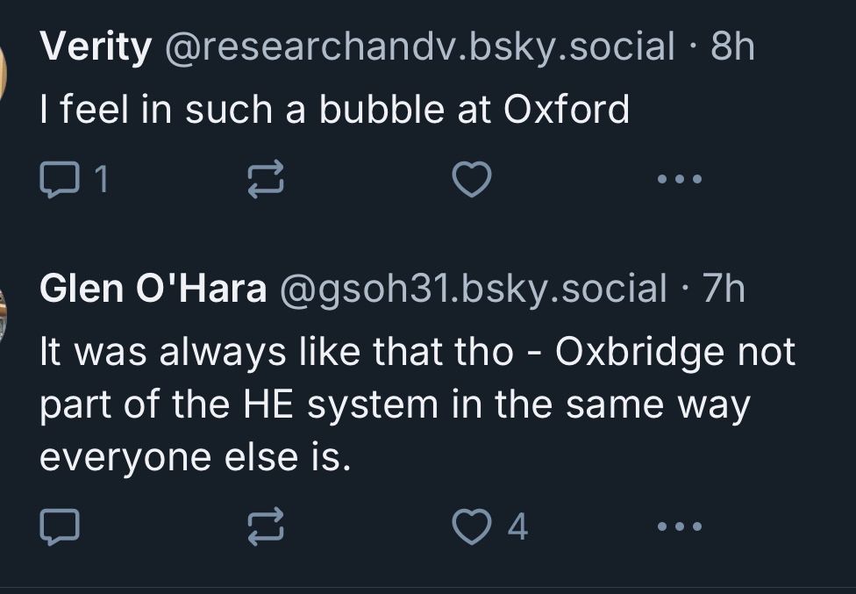The width and height of the screenshot is (856, 594).
Task: Repost Glen O'Hara's post
Action: (266, 526)
